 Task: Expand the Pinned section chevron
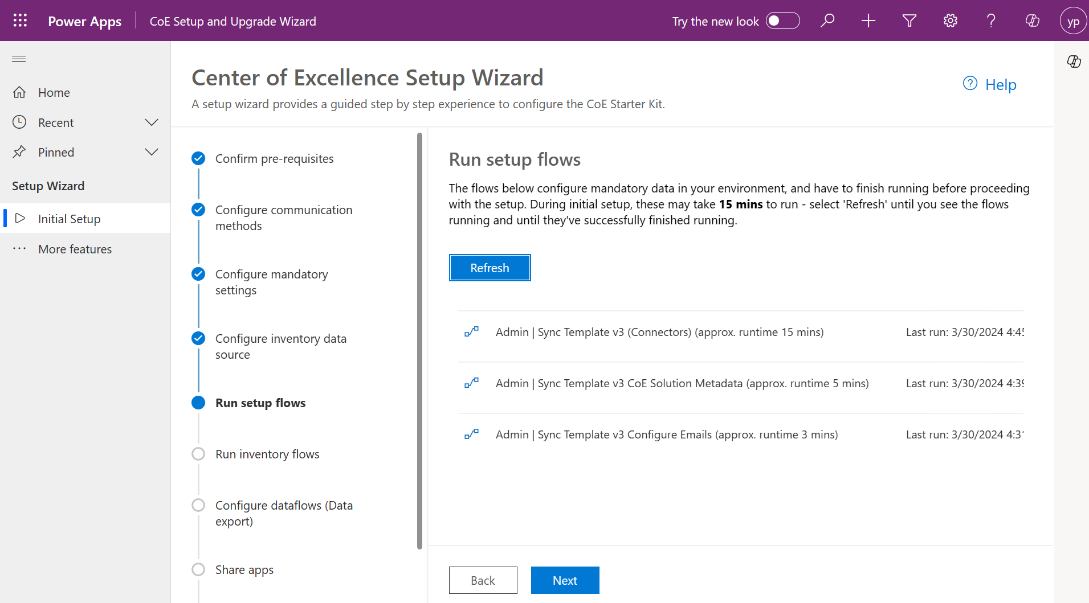click(x=152, y=152)
